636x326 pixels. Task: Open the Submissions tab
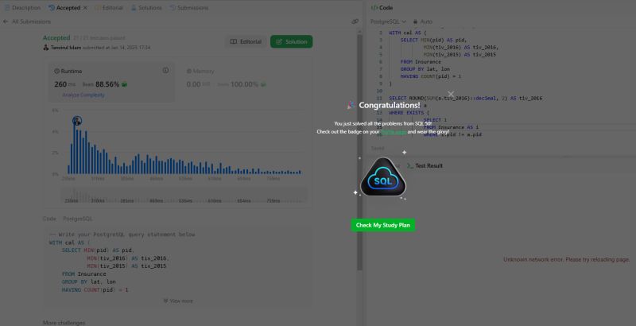pos(189,8)
